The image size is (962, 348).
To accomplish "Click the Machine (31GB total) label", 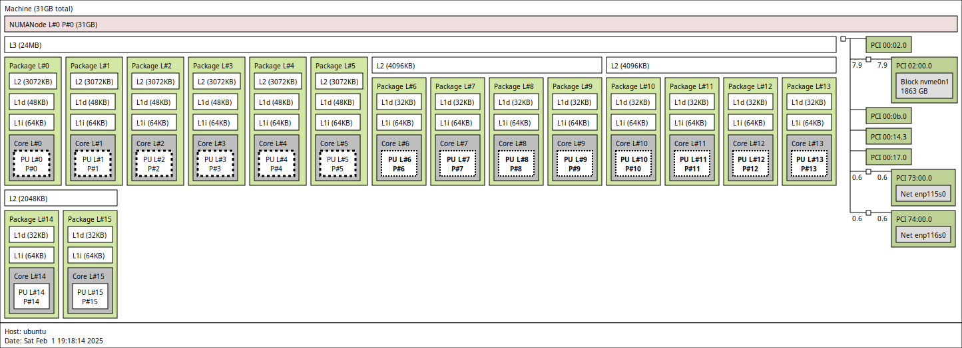I will click(x=39, y=9).
